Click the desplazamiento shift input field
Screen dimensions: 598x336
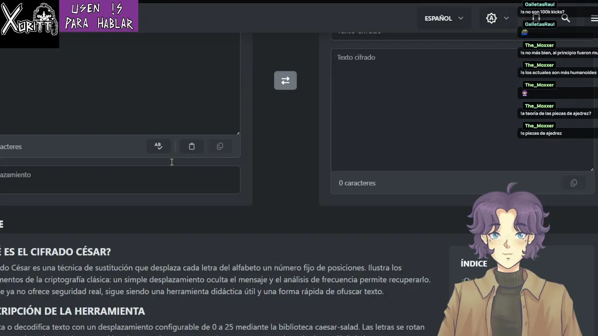point(120,180)
